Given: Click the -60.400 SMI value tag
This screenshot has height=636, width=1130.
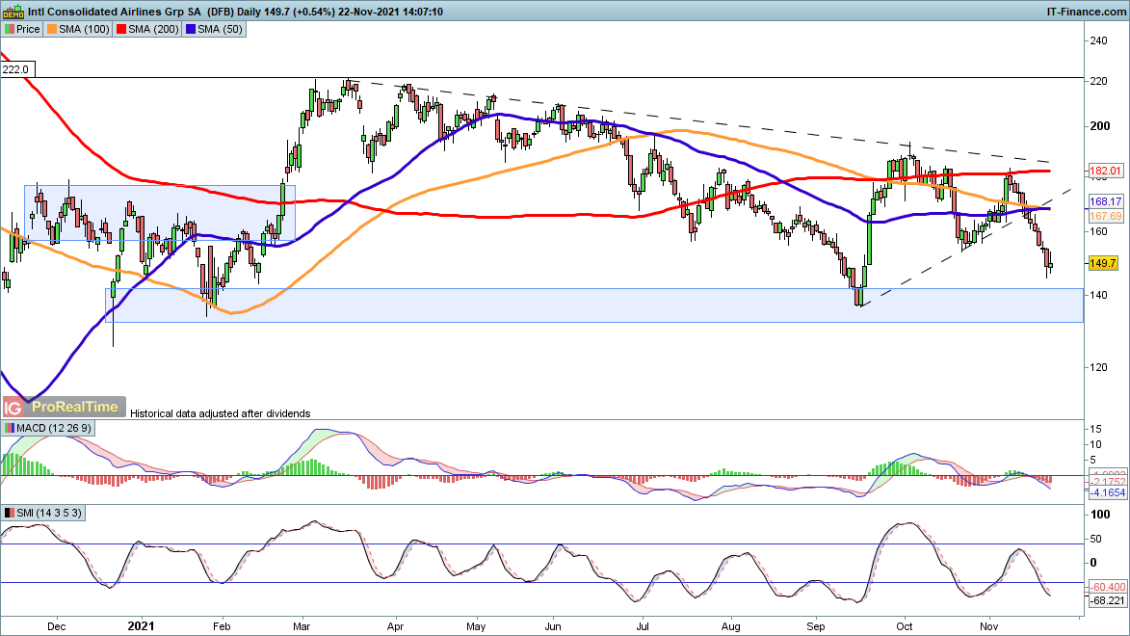Looking at the screenshot, I should point(1107,587).
